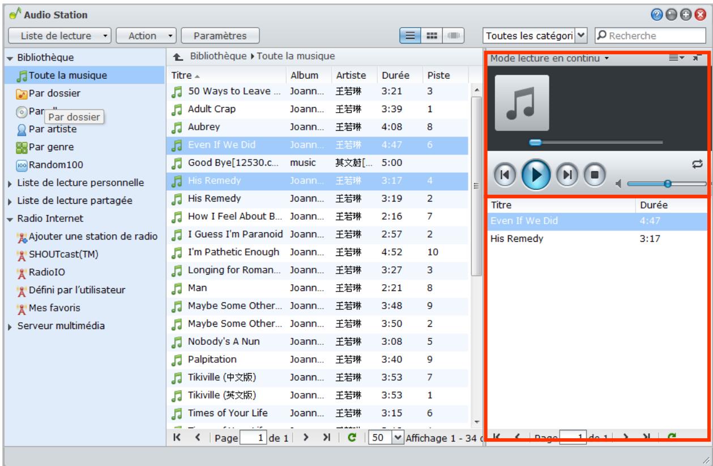Screen dimensions: 713x466
Task: Adjust the volume slider handle
Action: click(x=668, y=183)
